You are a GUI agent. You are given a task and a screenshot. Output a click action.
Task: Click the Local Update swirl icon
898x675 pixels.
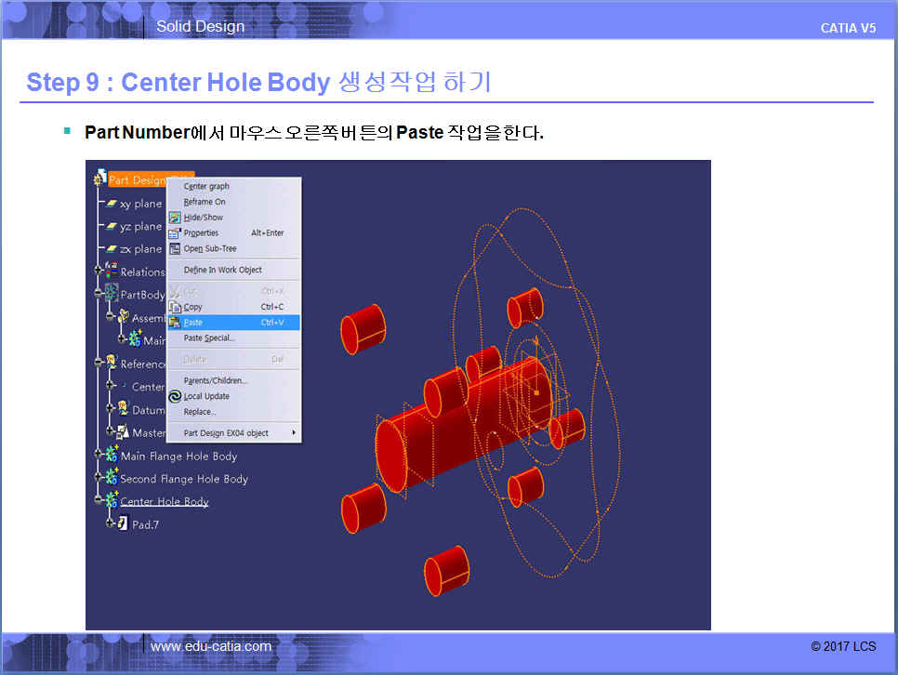point(174,396)
